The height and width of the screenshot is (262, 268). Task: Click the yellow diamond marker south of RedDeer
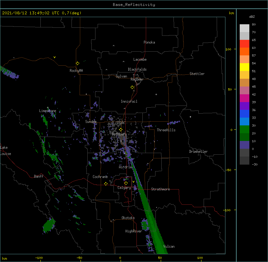coord(132,87)
